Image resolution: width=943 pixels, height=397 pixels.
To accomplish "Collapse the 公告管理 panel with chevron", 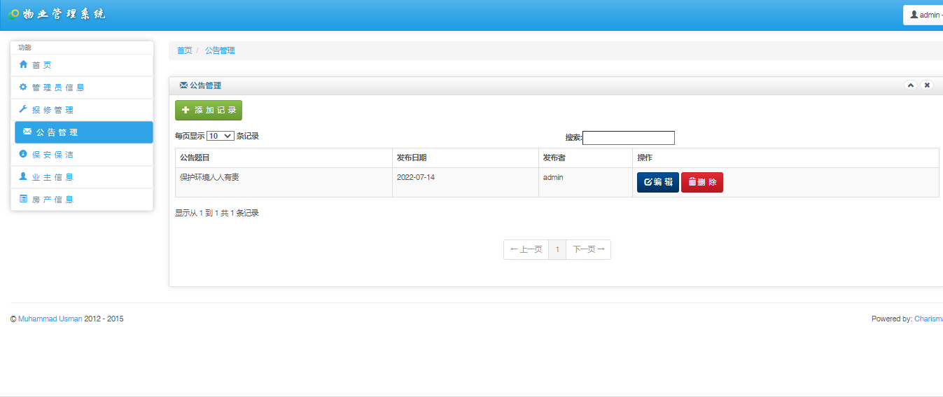I will (x=910, y=85).
